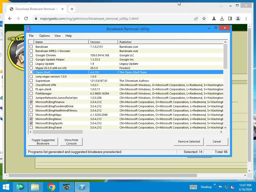256x192 pixels.
Task: Open Chrome from the taskbar
Action: click(x=51, y=187)
